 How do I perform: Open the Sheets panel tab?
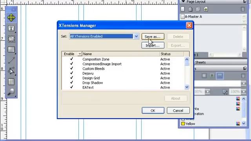tap(200, 62)
